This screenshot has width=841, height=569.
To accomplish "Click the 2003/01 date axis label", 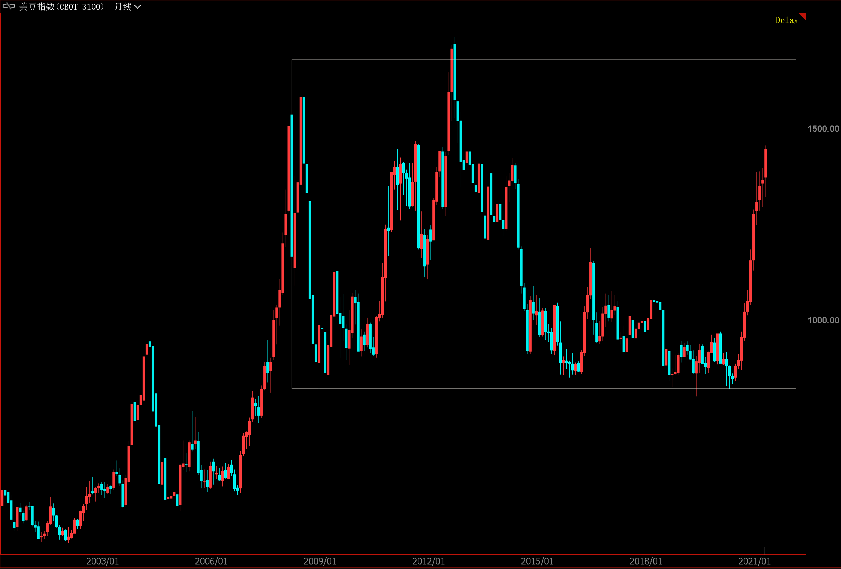I will point(102,561).
